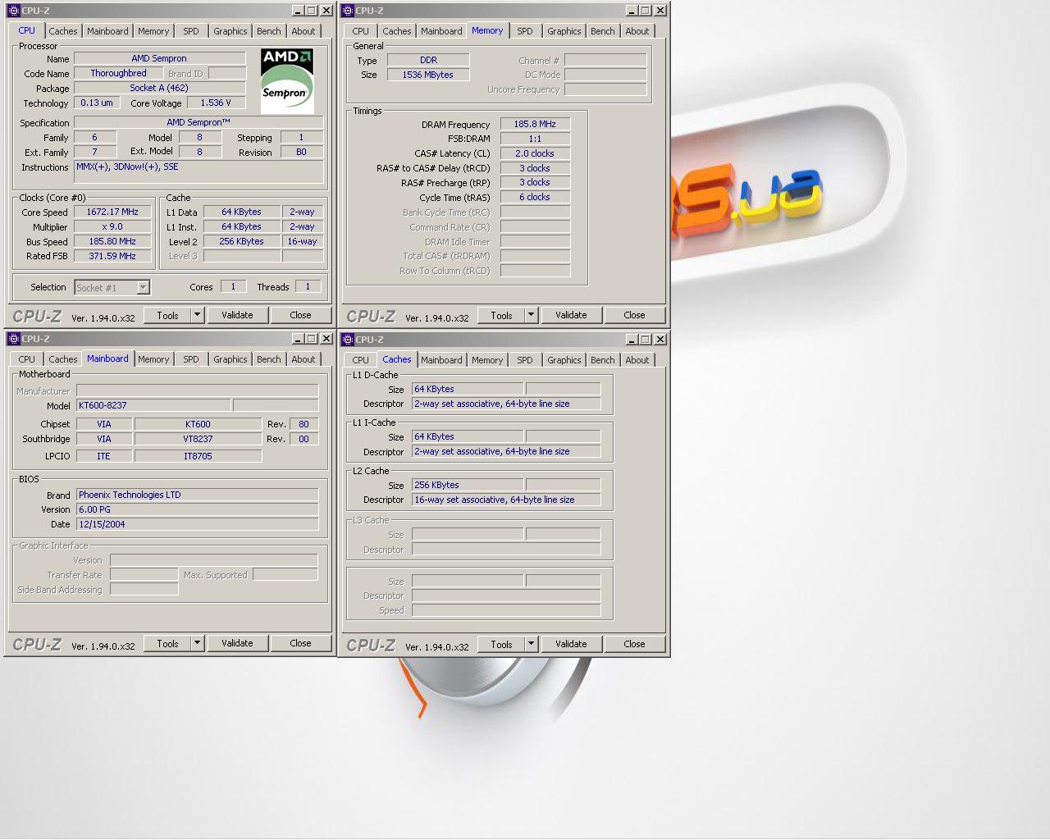
Task: Select the Memory tab in the CPU window
Action: point(153,31)
